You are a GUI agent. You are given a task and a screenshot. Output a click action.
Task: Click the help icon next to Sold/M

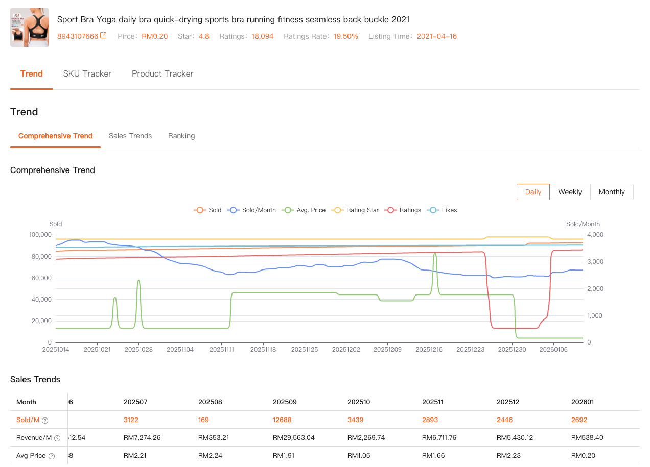tap(45, 421)
